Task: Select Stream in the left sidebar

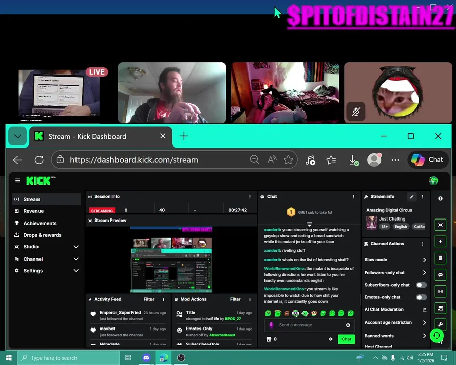Action: [46, 199]
